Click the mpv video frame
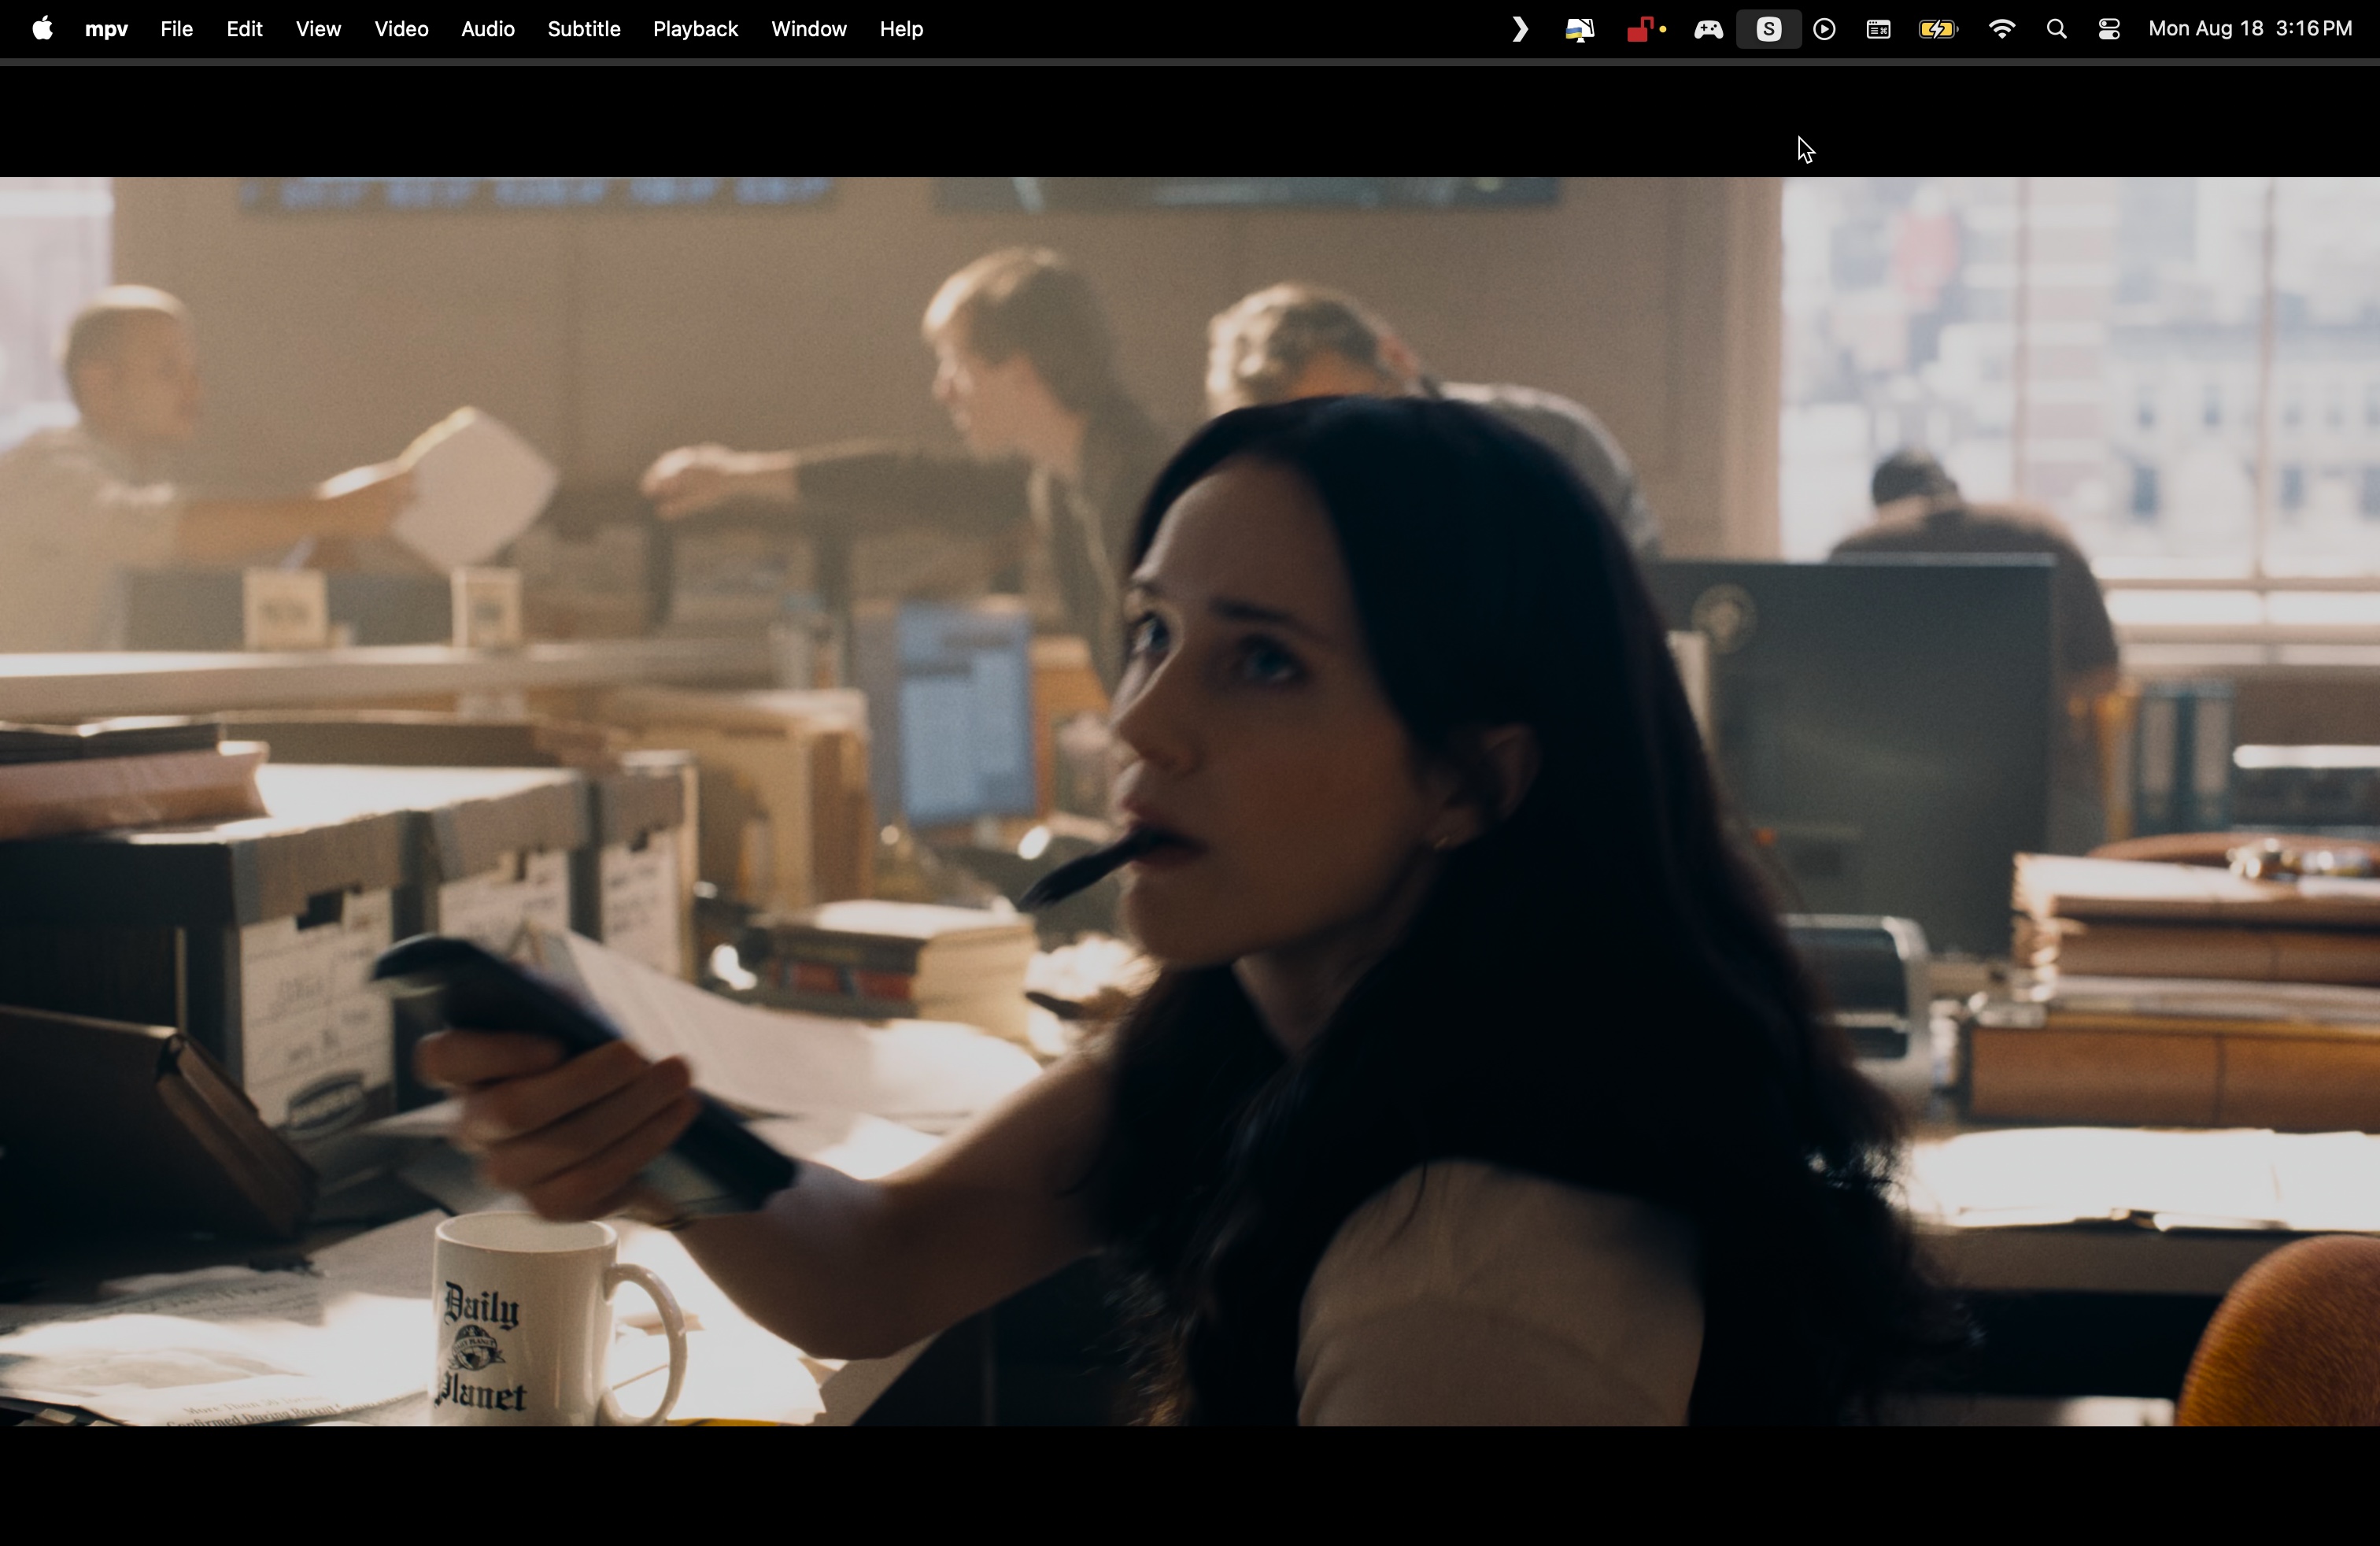The image size is (2380, 1546). (x=1190, y=801)
